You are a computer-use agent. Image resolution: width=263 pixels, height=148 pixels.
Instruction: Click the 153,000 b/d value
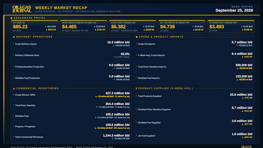point(244,76)
